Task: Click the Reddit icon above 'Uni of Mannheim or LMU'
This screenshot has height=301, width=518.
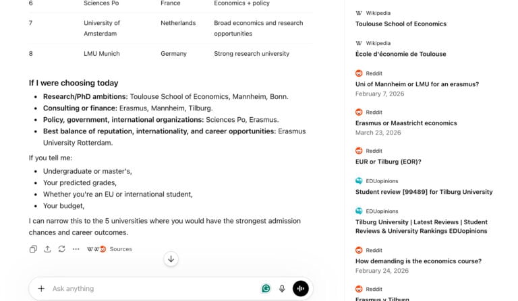Action: point(359,73)
